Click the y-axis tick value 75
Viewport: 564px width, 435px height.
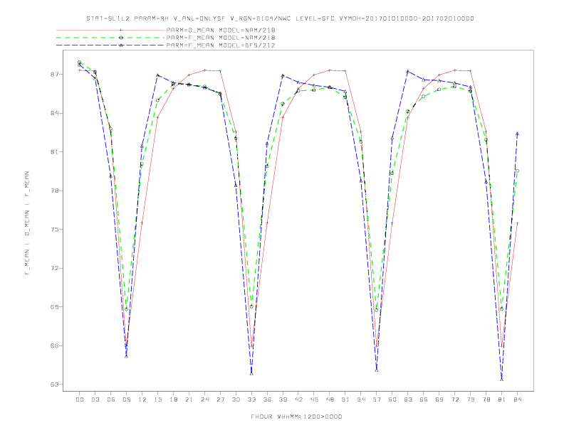coord(54,230)
